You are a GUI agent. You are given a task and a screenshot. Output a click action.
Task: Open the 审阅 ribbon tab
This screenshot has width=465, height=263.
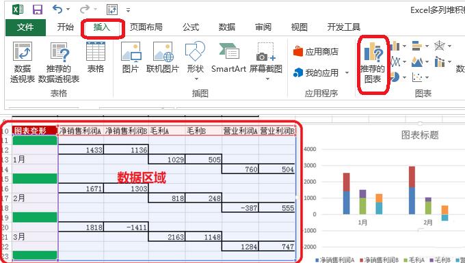263,27
